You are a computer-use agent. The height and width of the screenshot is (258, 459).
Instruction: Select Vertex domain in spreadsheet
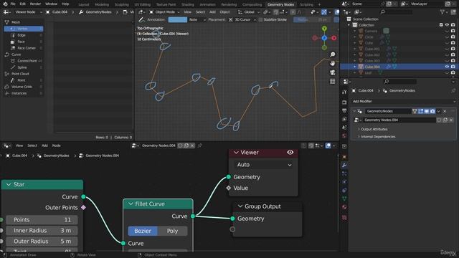24,29
